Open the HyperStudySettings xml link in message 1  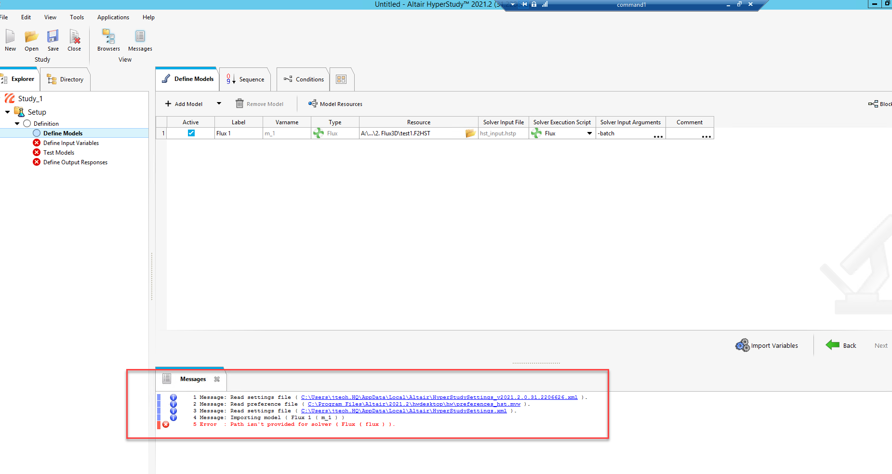click(x=439, y=397)
